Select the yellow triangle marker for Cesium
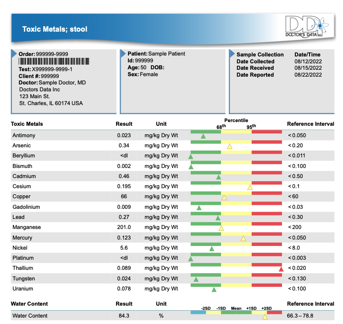The height and width of the screenshot is (324, 343). click(x=250, y=187)
